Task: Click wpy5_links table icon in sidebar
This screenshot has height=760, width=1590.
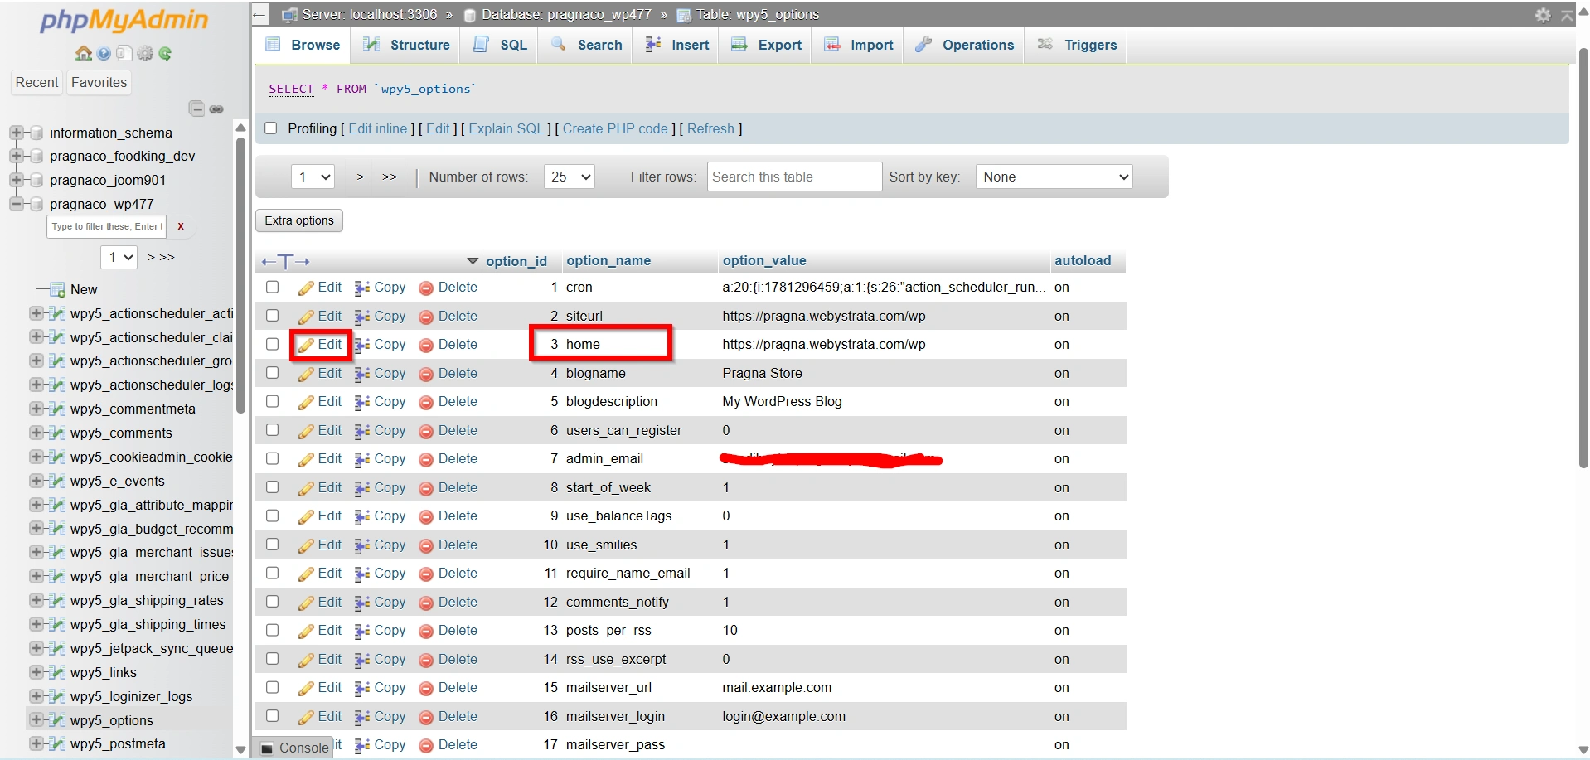Action: tap(57, 672)
